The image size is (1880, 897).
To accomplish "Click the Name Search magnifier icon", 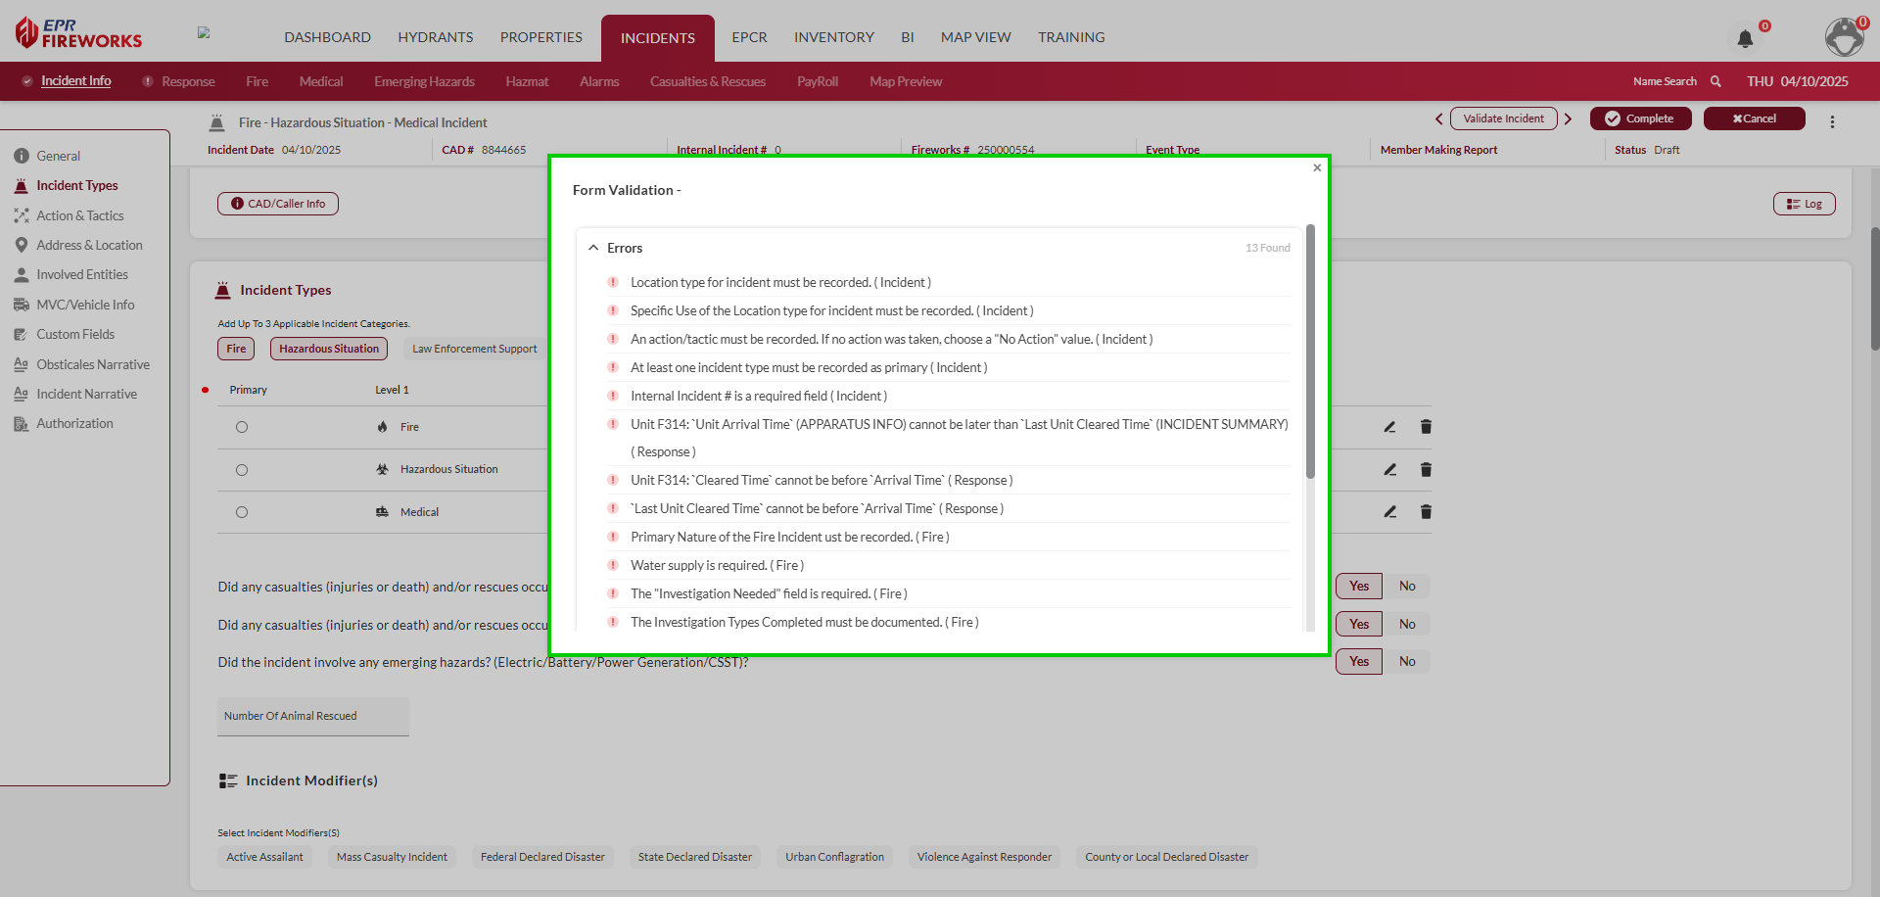I will (x=1715, y=81).
